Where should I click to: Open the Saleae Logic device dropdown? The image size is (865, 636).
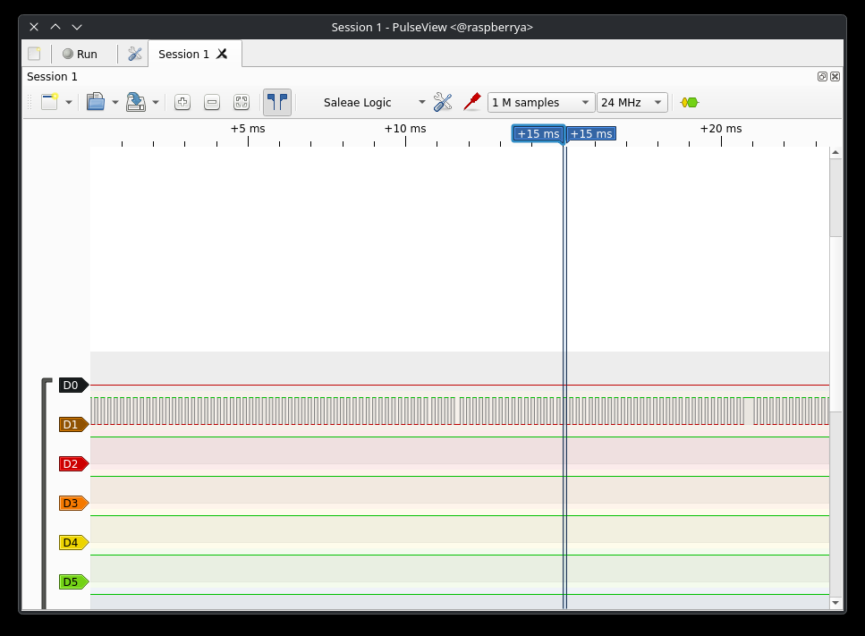[x=374, y=103]
